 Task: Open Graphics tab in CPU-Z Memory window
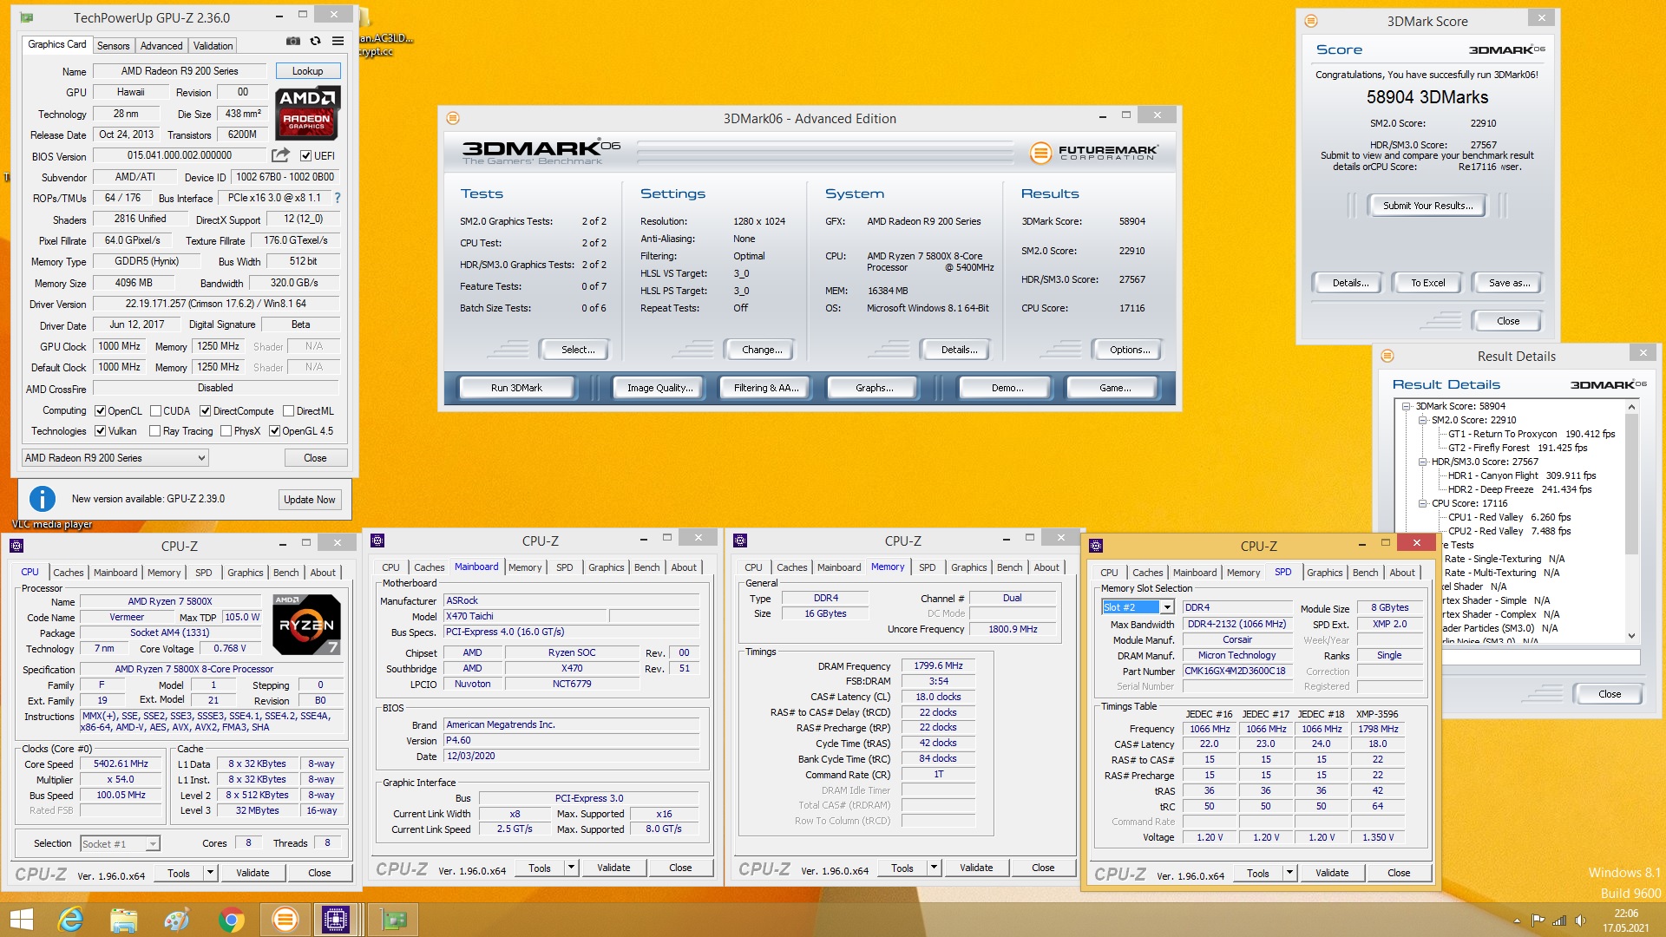tap(968, 567)
